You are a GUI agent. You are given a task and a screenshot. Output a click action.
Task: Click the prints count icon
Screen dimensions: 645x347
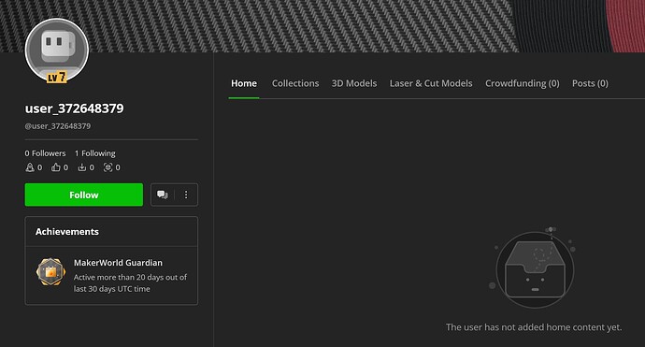pos(107,167)
